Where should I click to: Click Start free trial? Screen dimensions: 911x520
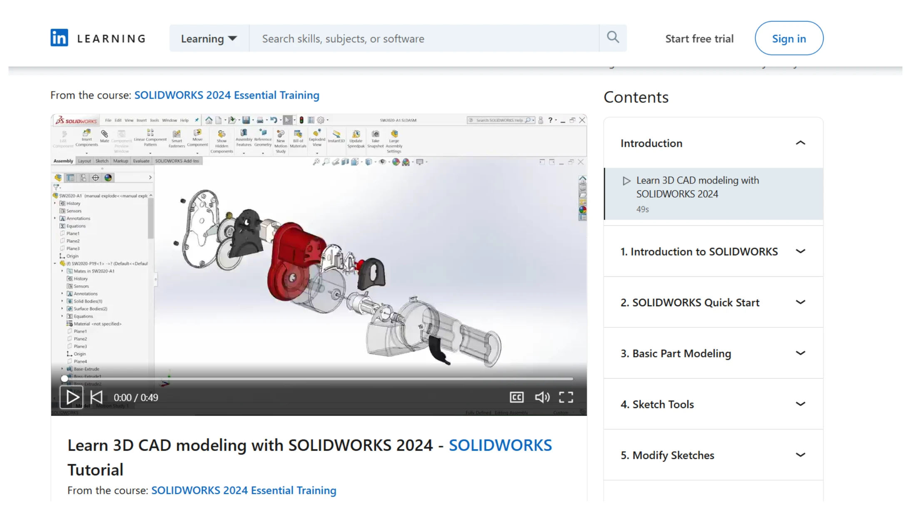coord(699,39)
